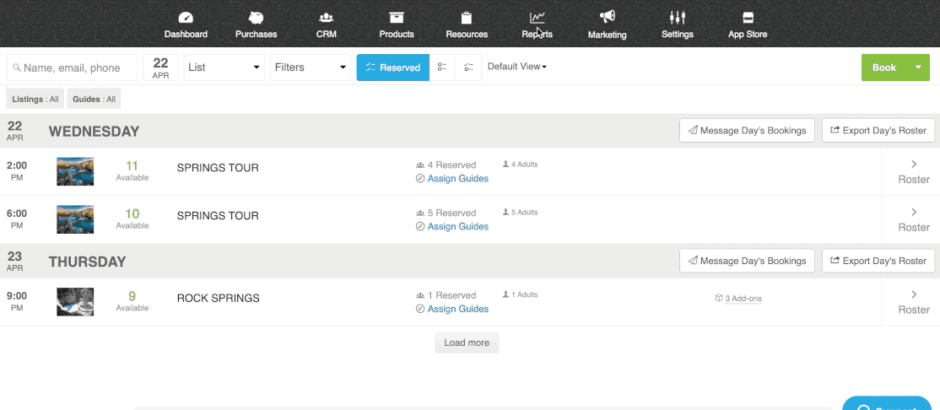Image resolution: width=940 pixels, height=410 pixels.
Task: Click the Name, email, phone search field
Action: (x=72, y=67)
